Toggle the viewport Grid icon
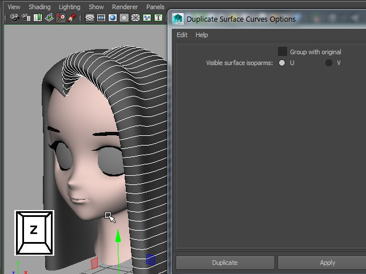 pyautogui.click(x=90, y=18)
